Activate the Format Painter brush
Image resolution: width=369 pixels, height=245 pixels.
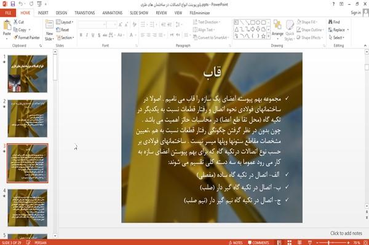click(x=26, y=37)
